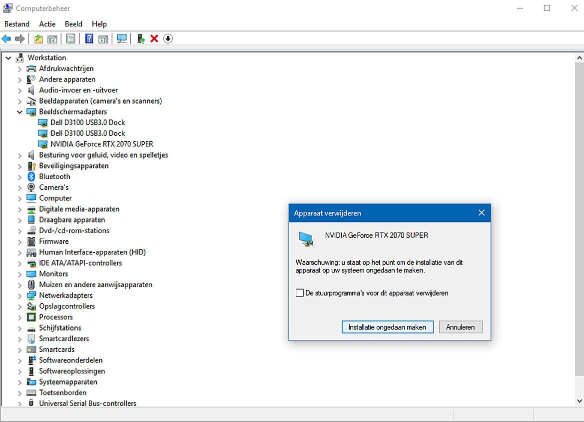This screenshot has width=584, height=422.
Task: Click the scrollbar up arrow
Action: [579, 58]
